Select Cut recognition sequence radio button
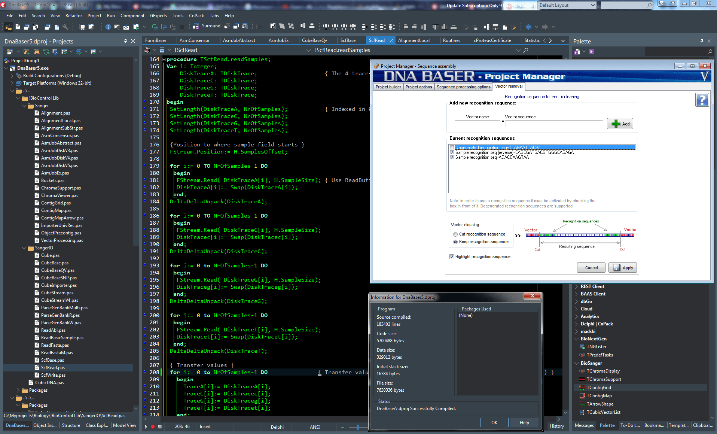This screenshot has height=434, width=717. tap(455, 234)
